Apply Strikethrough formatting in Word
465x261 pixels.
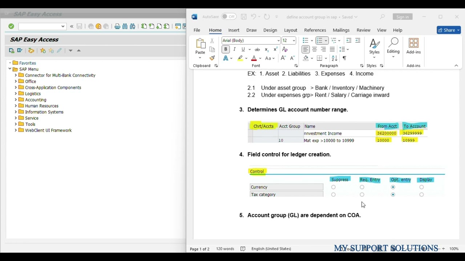[257, 49]
